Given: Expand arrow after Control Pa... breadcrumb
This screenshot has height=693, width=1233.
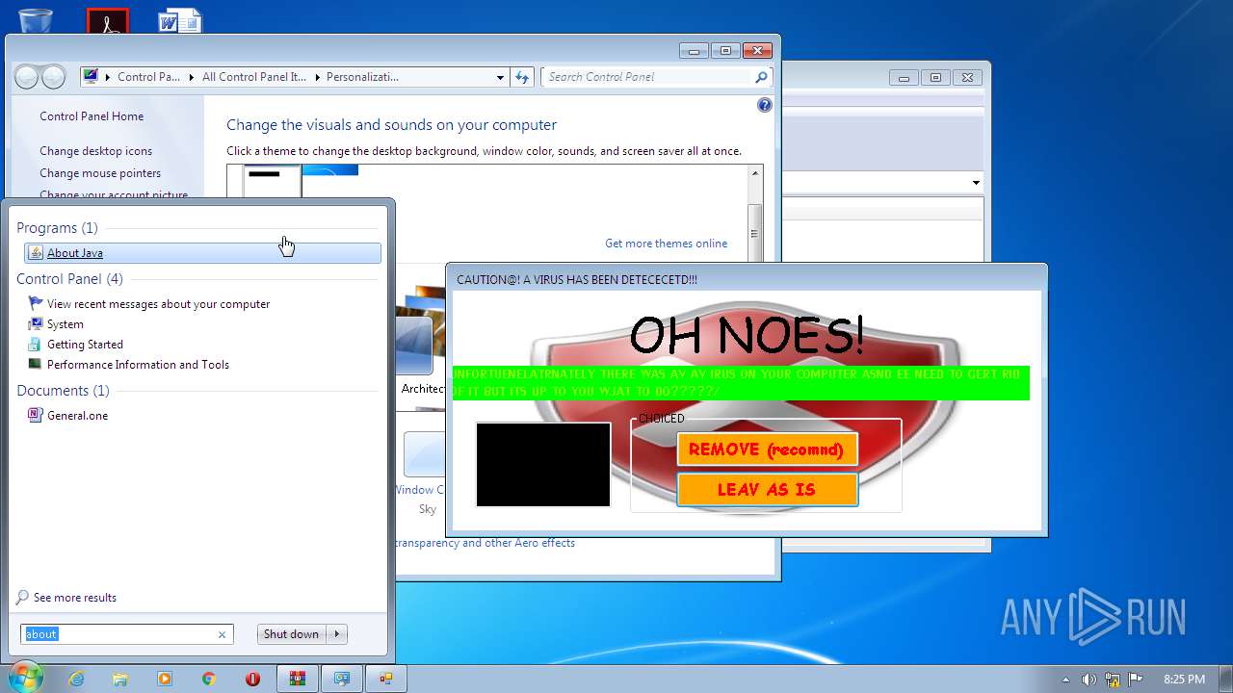Looking at the screenshot, I should coord(191,77).
